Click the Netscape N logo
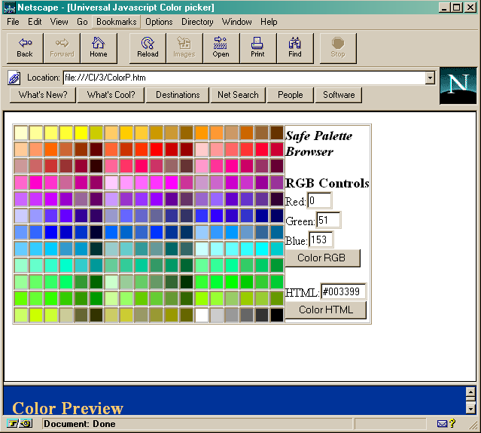The height and width of the screenshot is (433, 481). click(x=458, y=86)
